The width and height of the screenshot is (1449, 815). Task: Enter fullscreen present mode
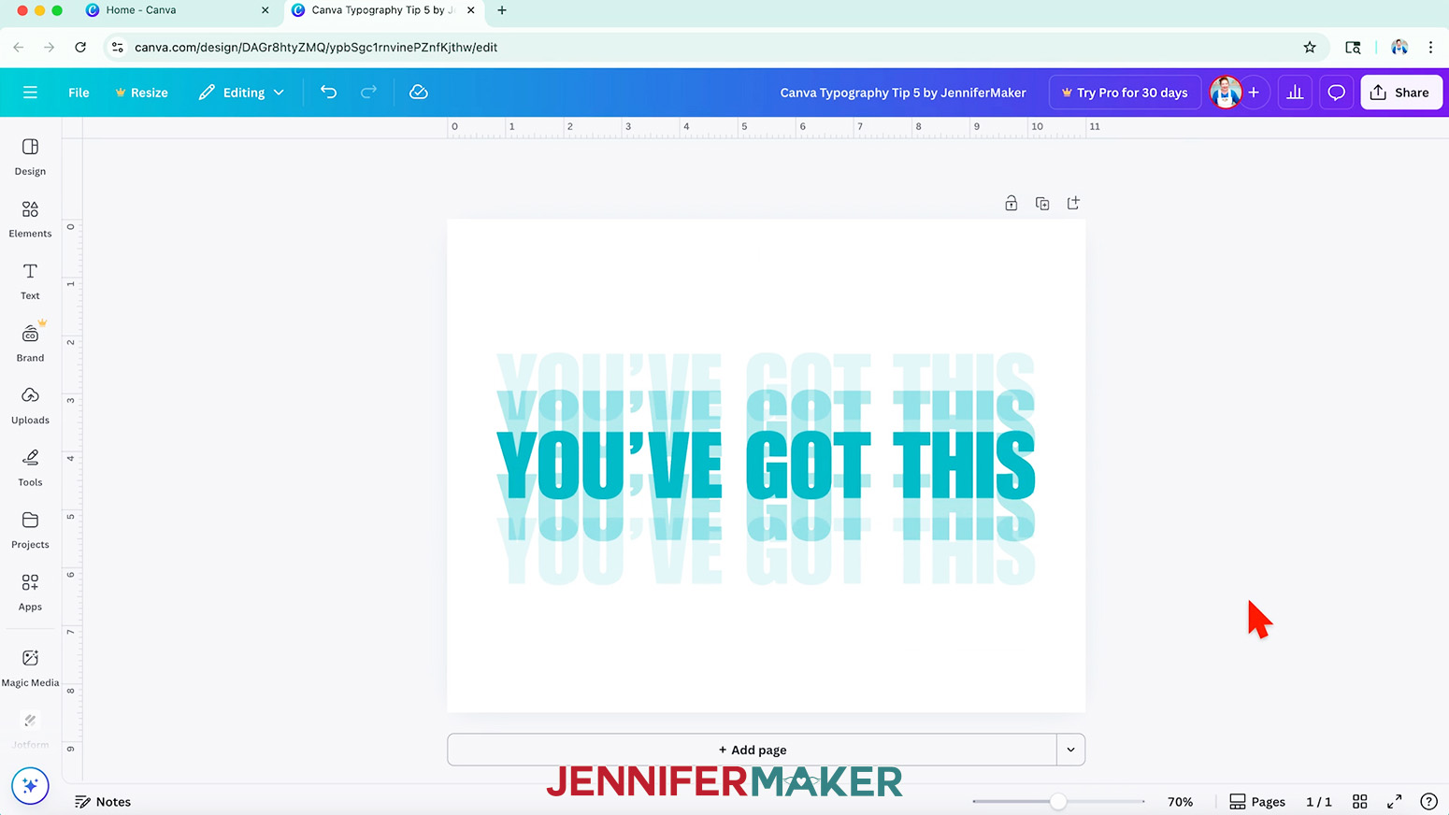click(x=1394, y=802)
